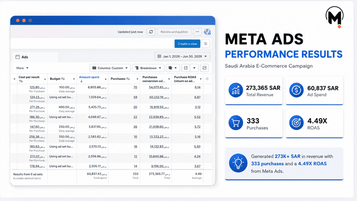Open Budget column menu arrow
The image size is (357, 201).
pyautogui.click(x=74, y=79)
